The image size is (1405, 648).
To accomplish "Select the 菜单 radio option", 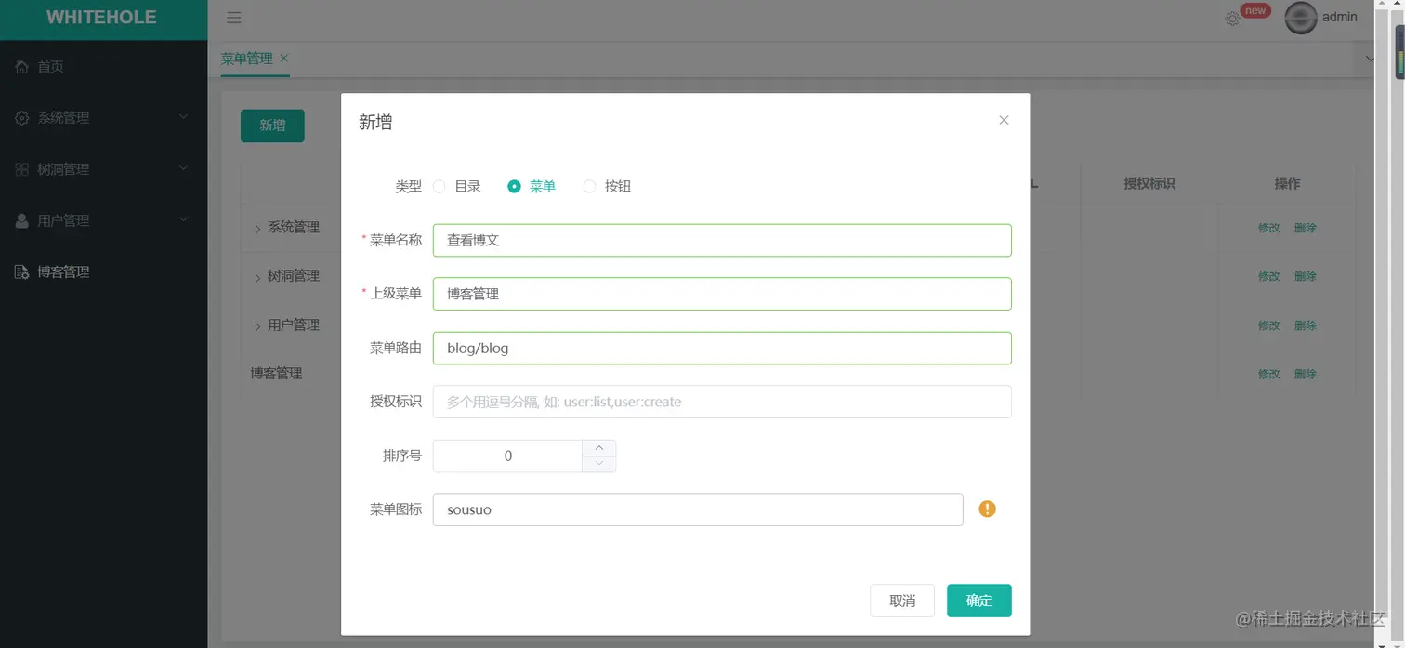I will tap(514, 186).
